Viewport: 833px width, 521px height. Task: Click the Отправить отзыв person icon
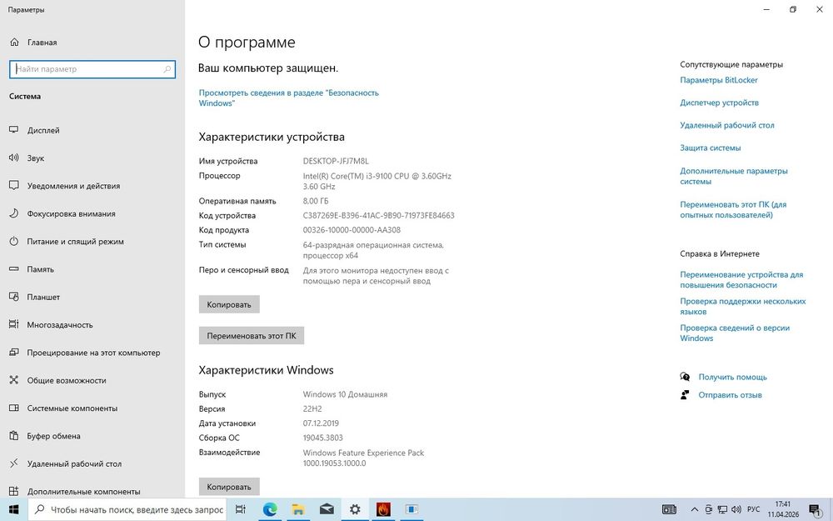tap(685, 395)
